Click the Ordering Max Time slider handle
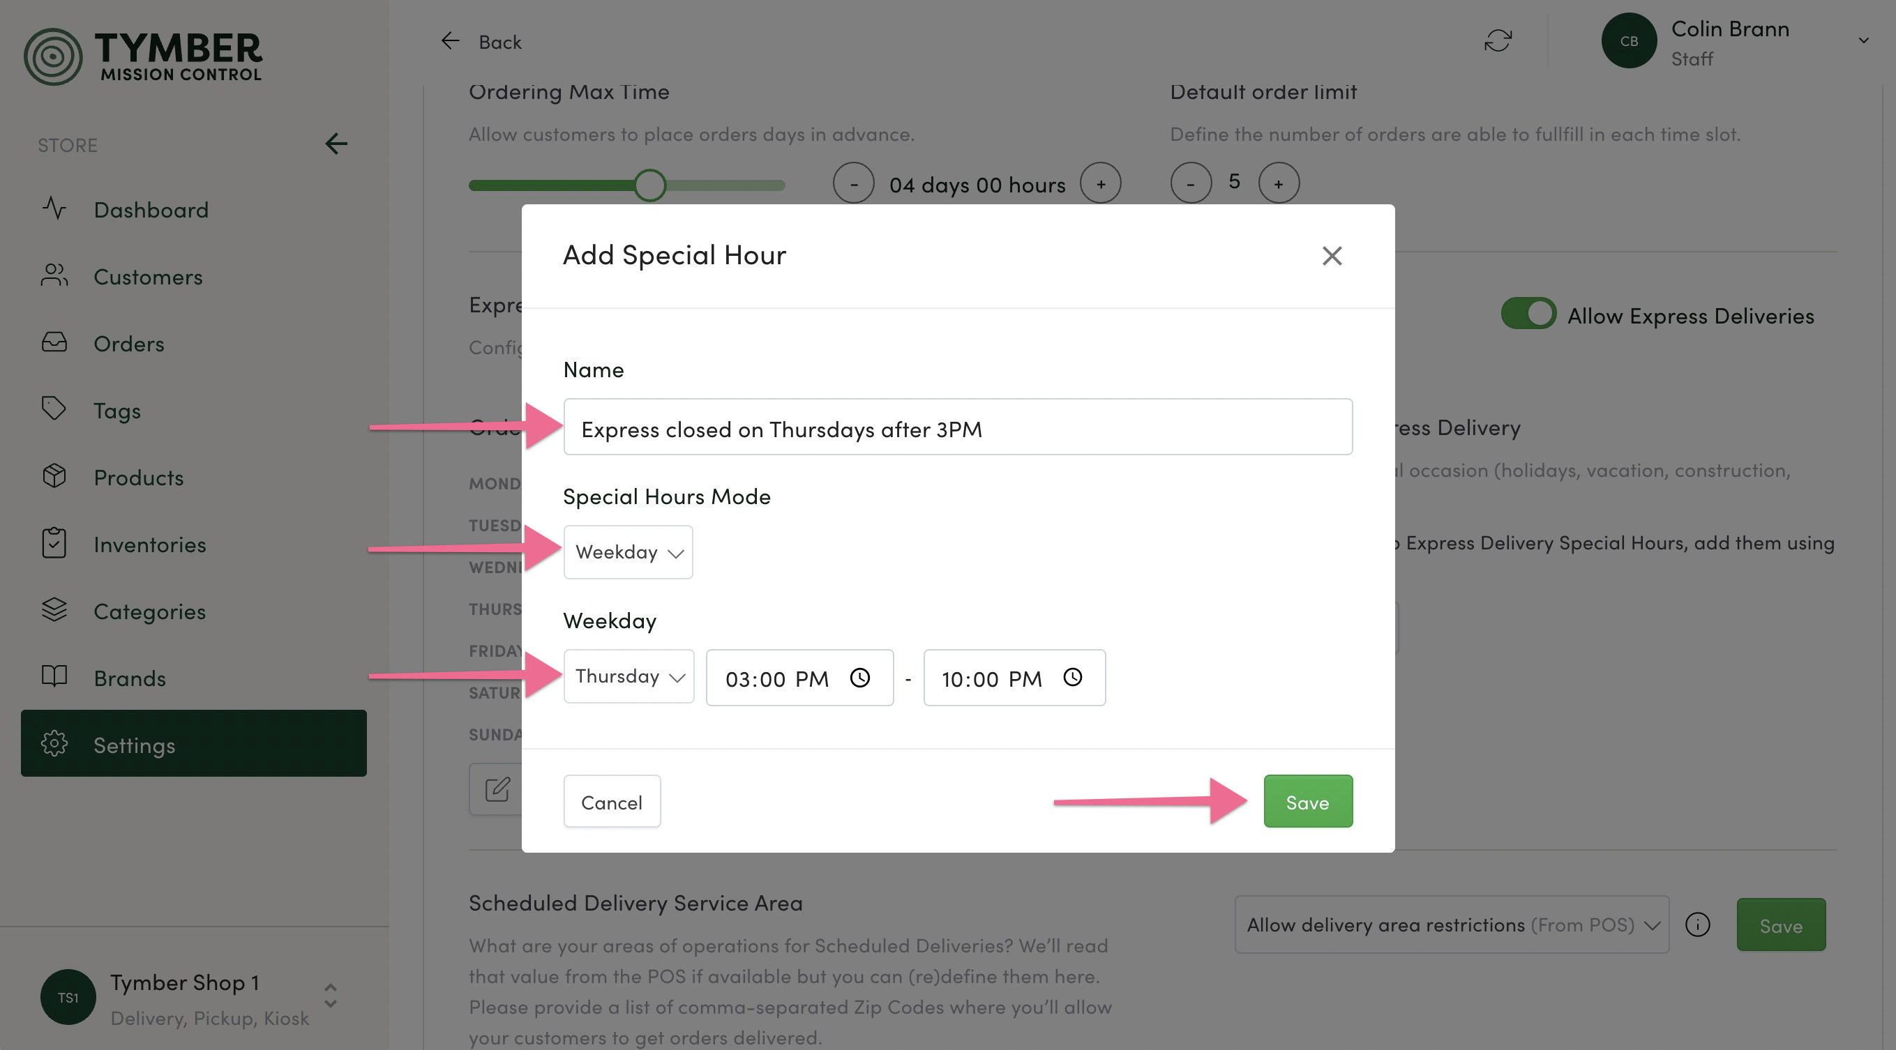Viewport: 1896px width, 1050px height. tap(650, 185)
